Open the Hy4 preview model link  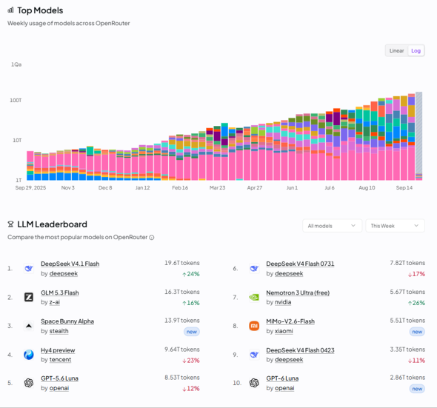coord(58,350)
